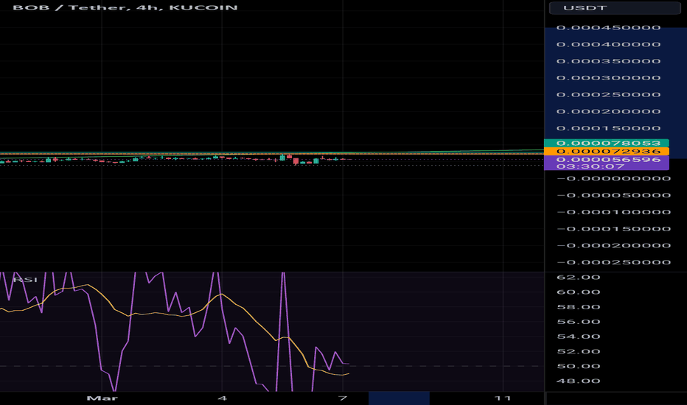Viewport: 687px width, 405px height.
Task: Click the highlighted blue range on time axis
Action: coord(399,398)
